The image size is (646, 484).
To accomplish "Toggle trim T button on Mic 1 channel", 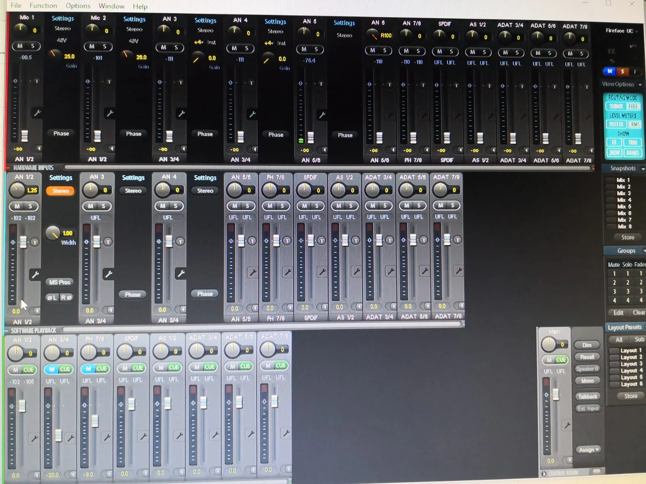I will (x=37, y=81).
